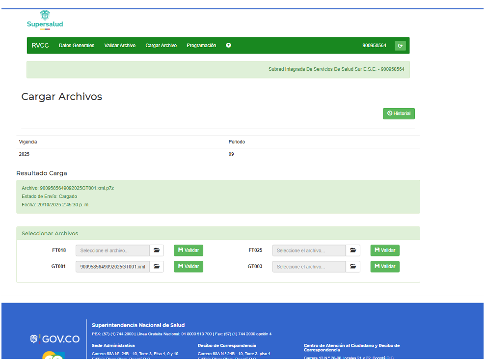Image resolution: width=487 pixels, height=364 pixels.
Task: Click the GOV.CO logo in footer
Action: 54,339
